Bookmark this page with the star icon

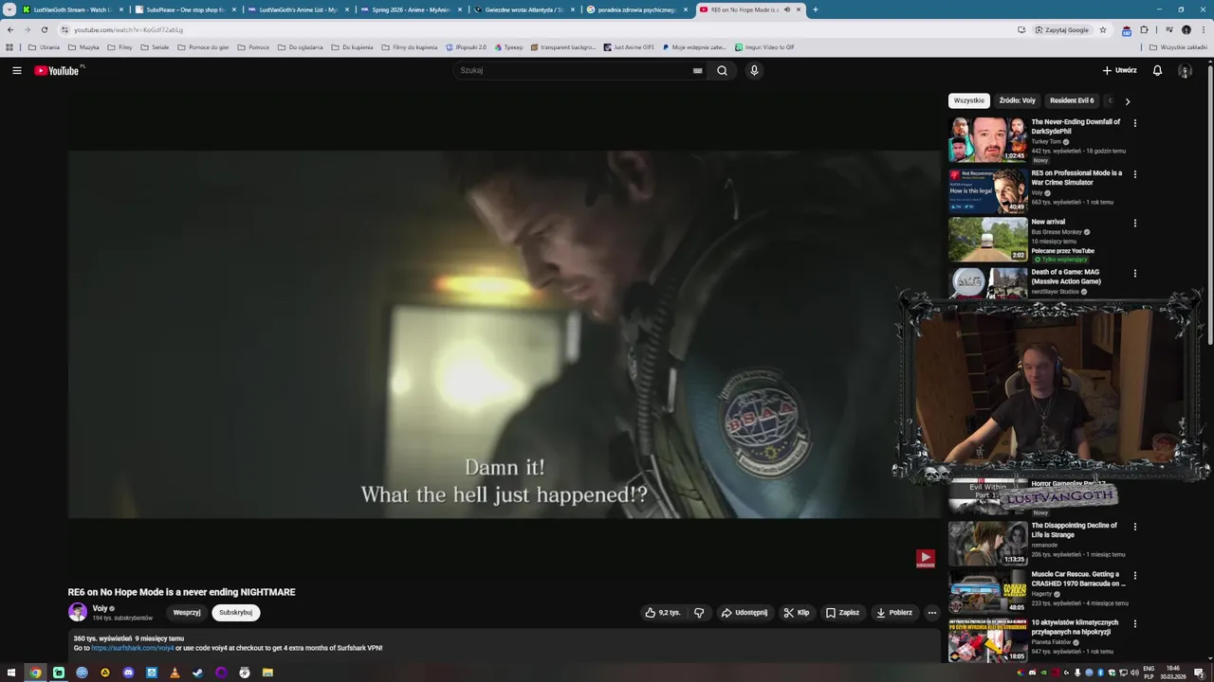tap(1103, 29)
